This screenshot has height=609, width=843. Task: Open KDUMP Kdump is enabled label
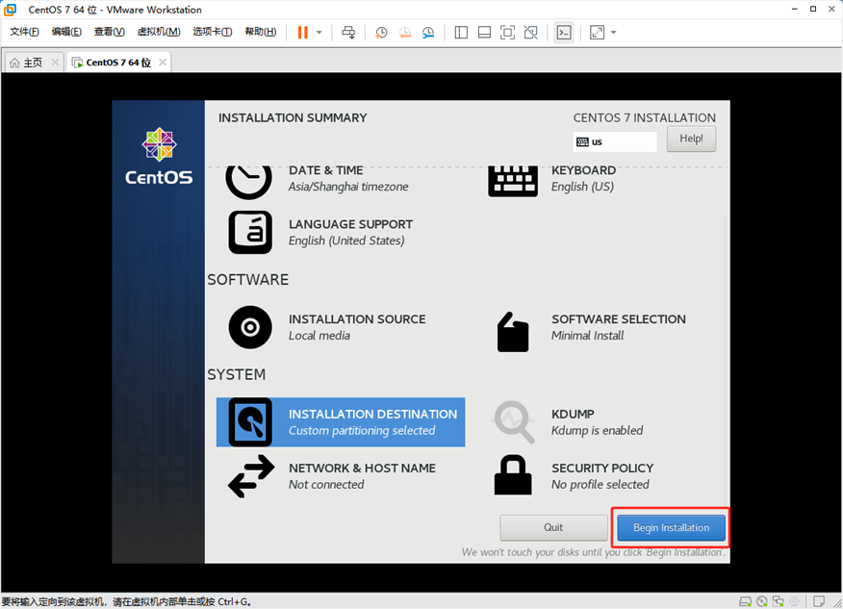[x=597, y=422]
